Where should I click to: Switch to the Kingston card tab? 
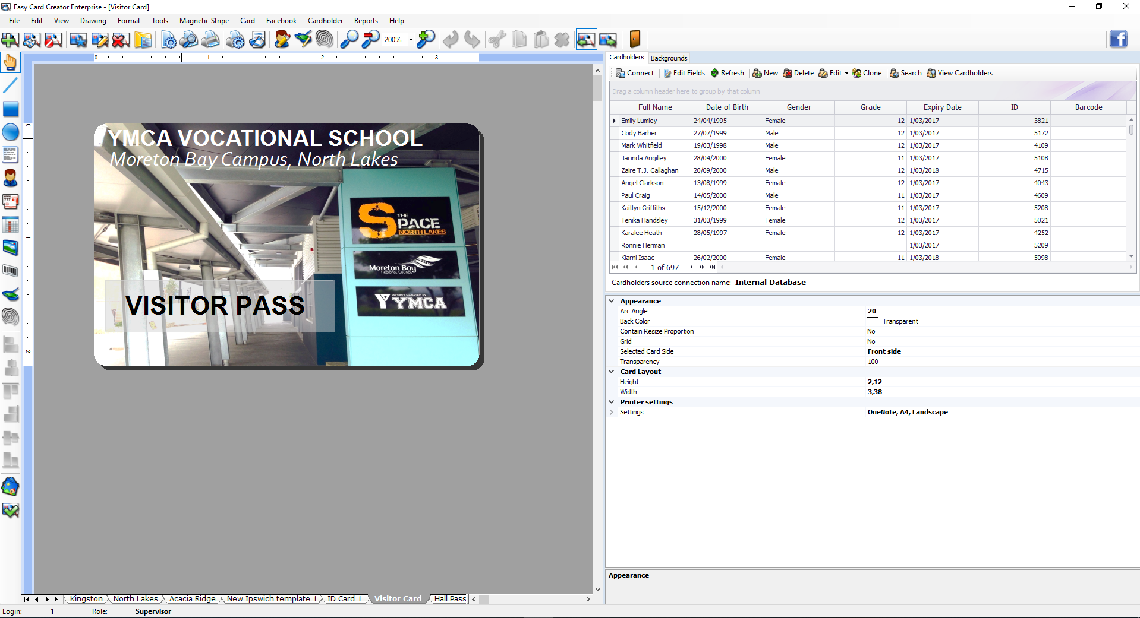point(86,599)
